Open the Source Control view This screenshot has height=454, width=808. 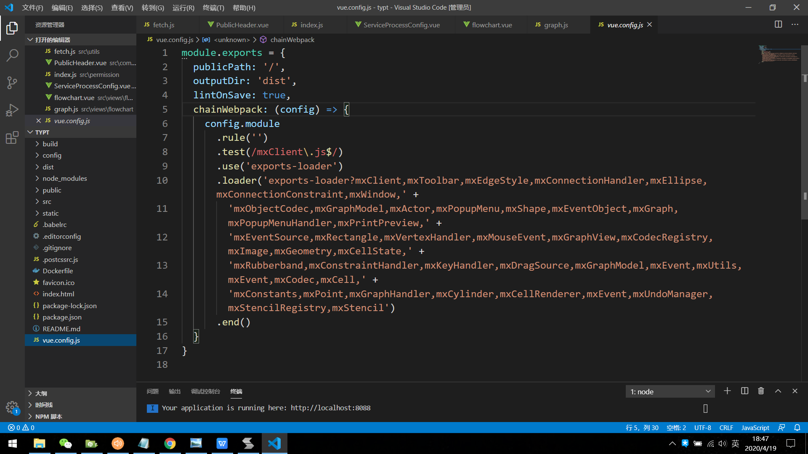[x=12, y=82]
